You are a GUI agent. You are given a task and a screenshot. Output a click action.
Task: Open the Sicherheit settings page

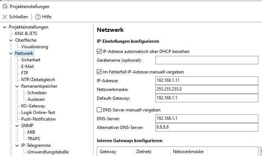tap(31, 60)
